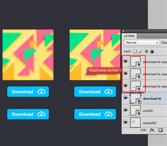Hide the wthoutSO layer
The width and height of the screenshot is (167, 146).
(x=125, y=122)
